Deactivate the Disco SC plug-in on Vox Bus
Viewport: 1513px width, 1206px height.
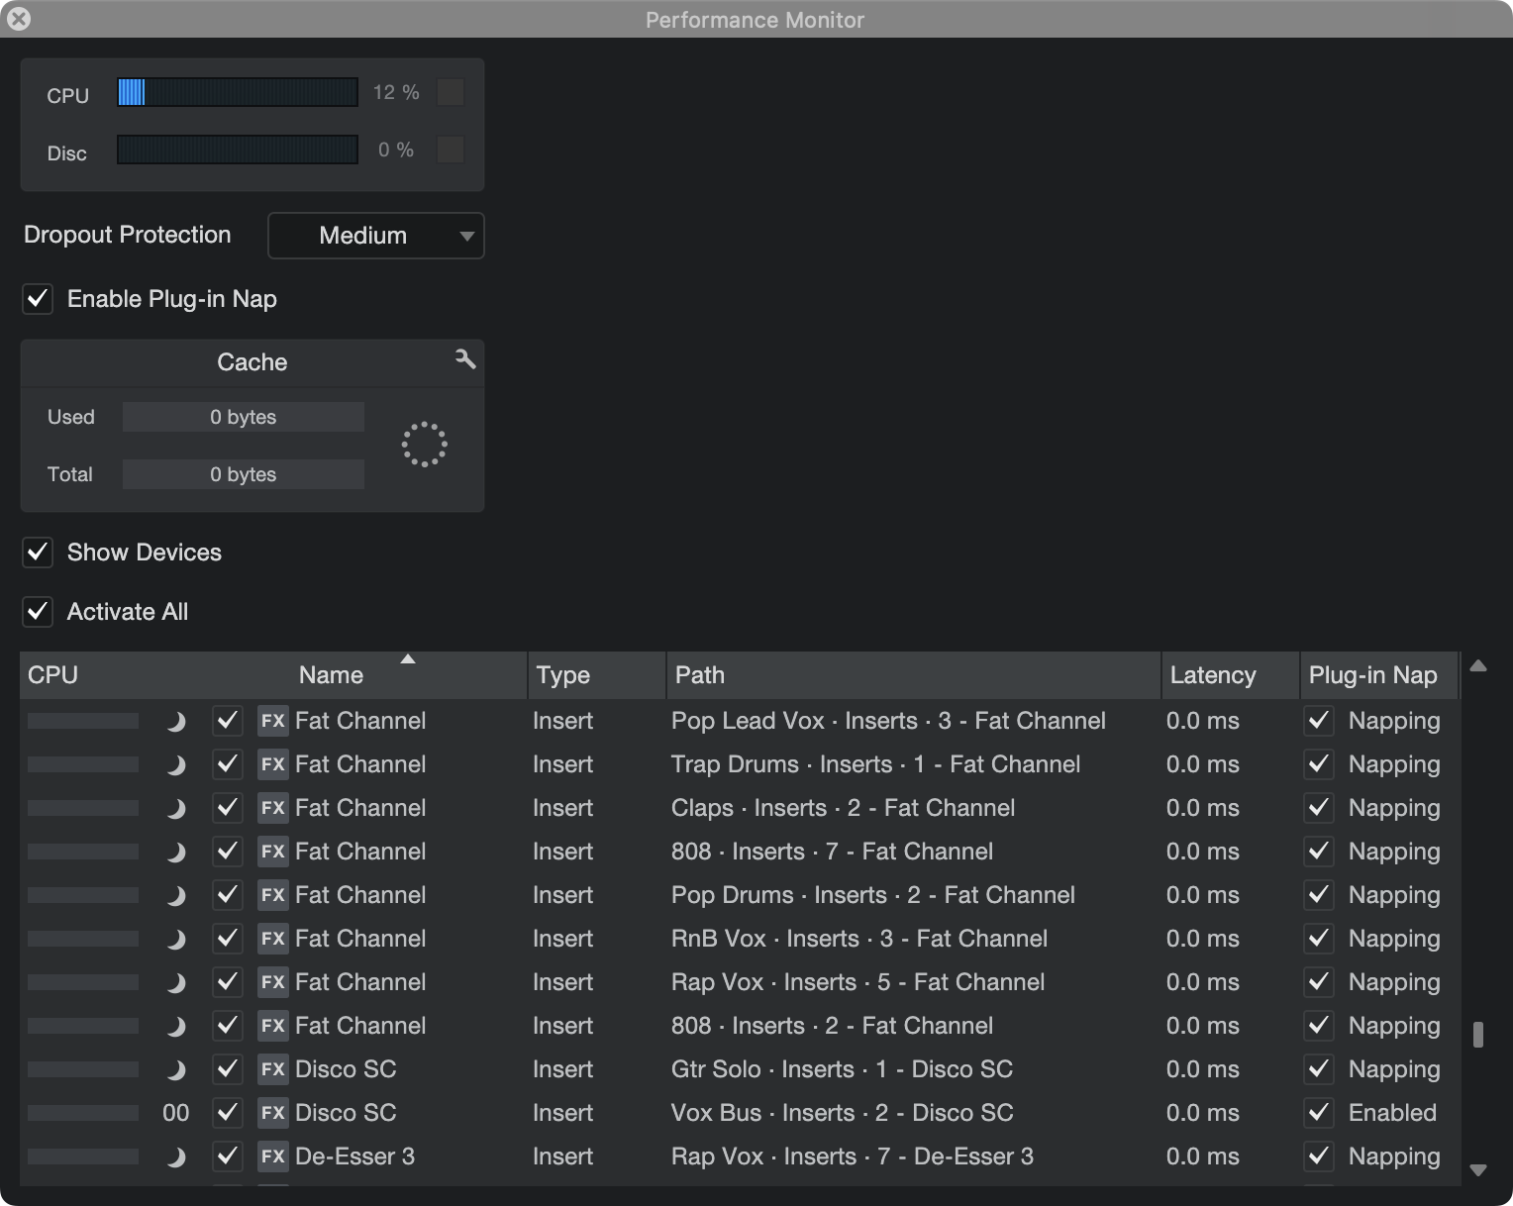pyautogui.click(x=228, y=1113)
